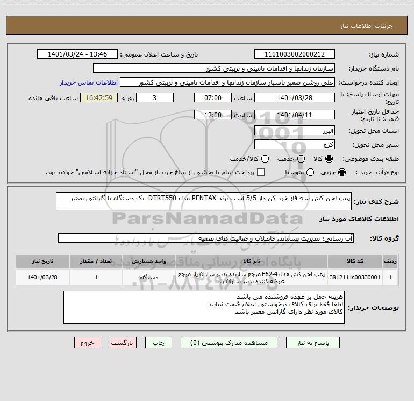
Task: Click the announcement date field 1401/03/24 - 13:46
Action: tap(77, 54)
